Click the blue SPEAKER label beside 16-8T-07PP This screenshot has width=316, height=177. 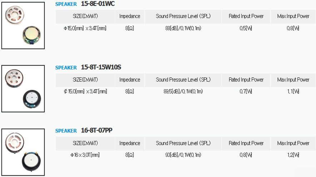tap(66, 131)
